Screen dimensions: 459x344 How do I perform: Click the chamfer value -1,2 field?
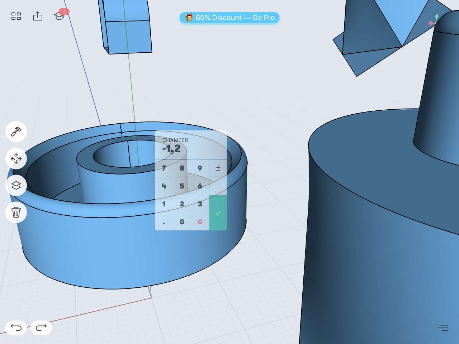pos(172,149)
